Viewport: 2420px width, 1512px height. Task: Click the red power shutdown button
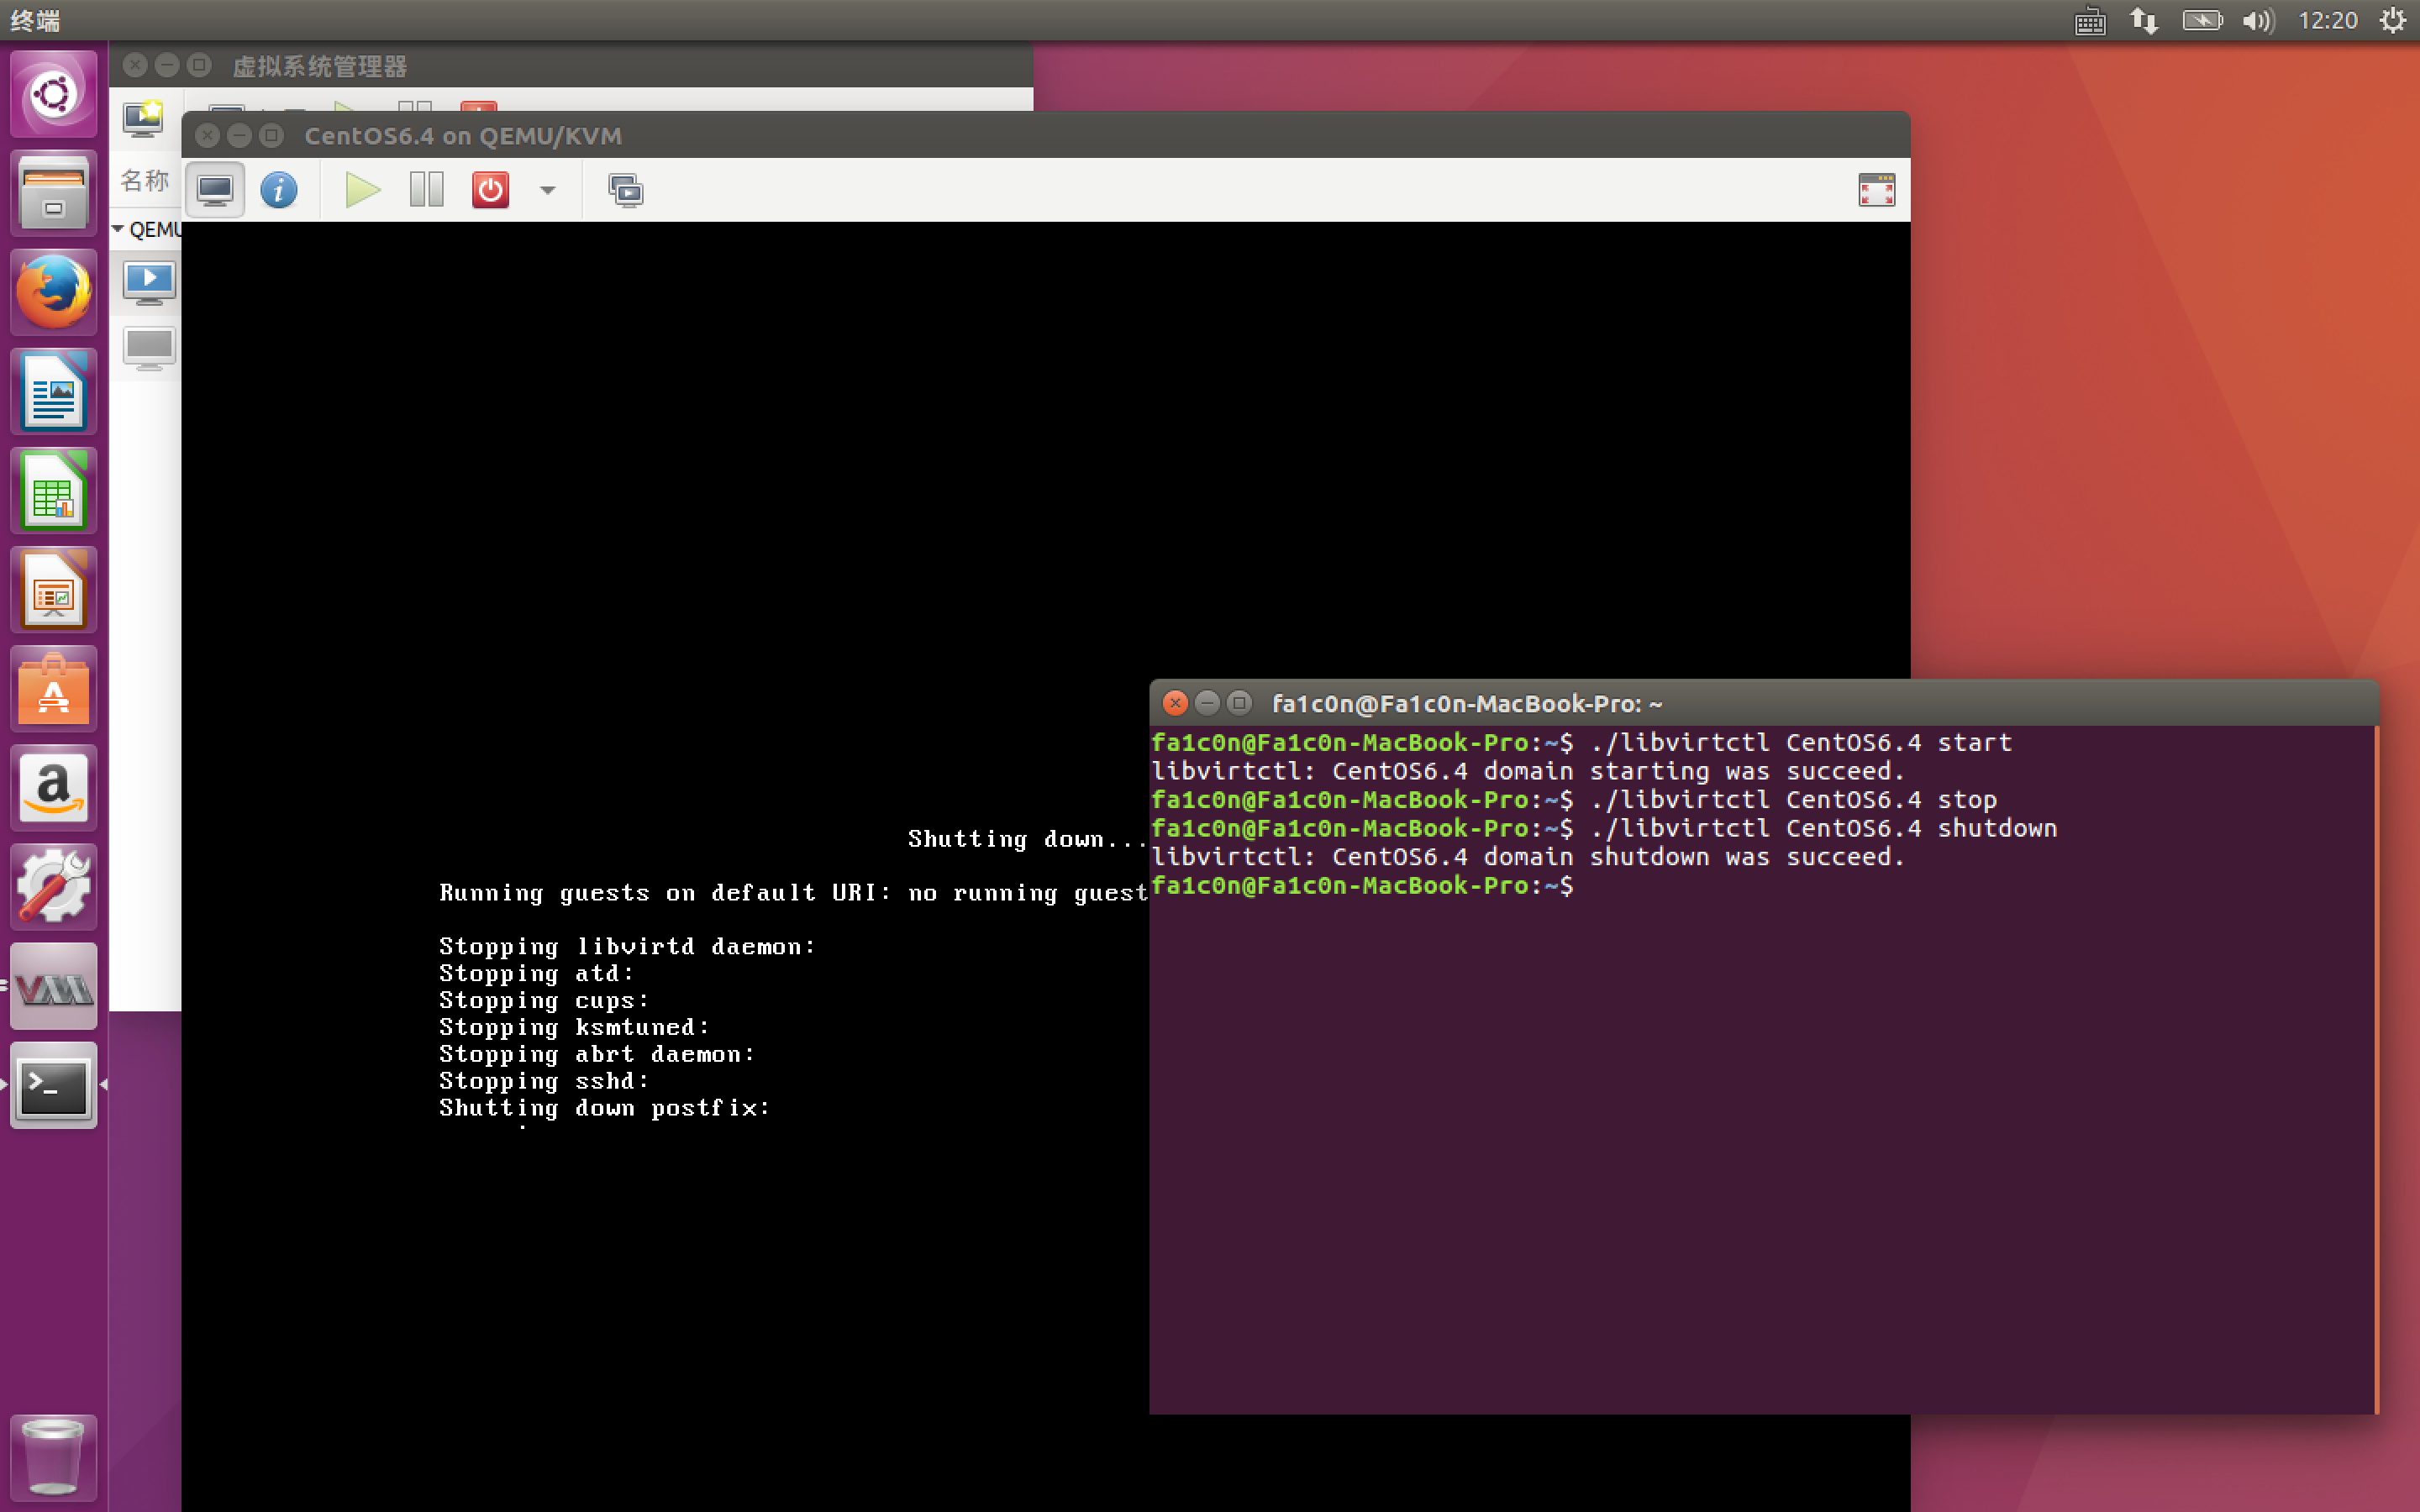coord(490,190)
